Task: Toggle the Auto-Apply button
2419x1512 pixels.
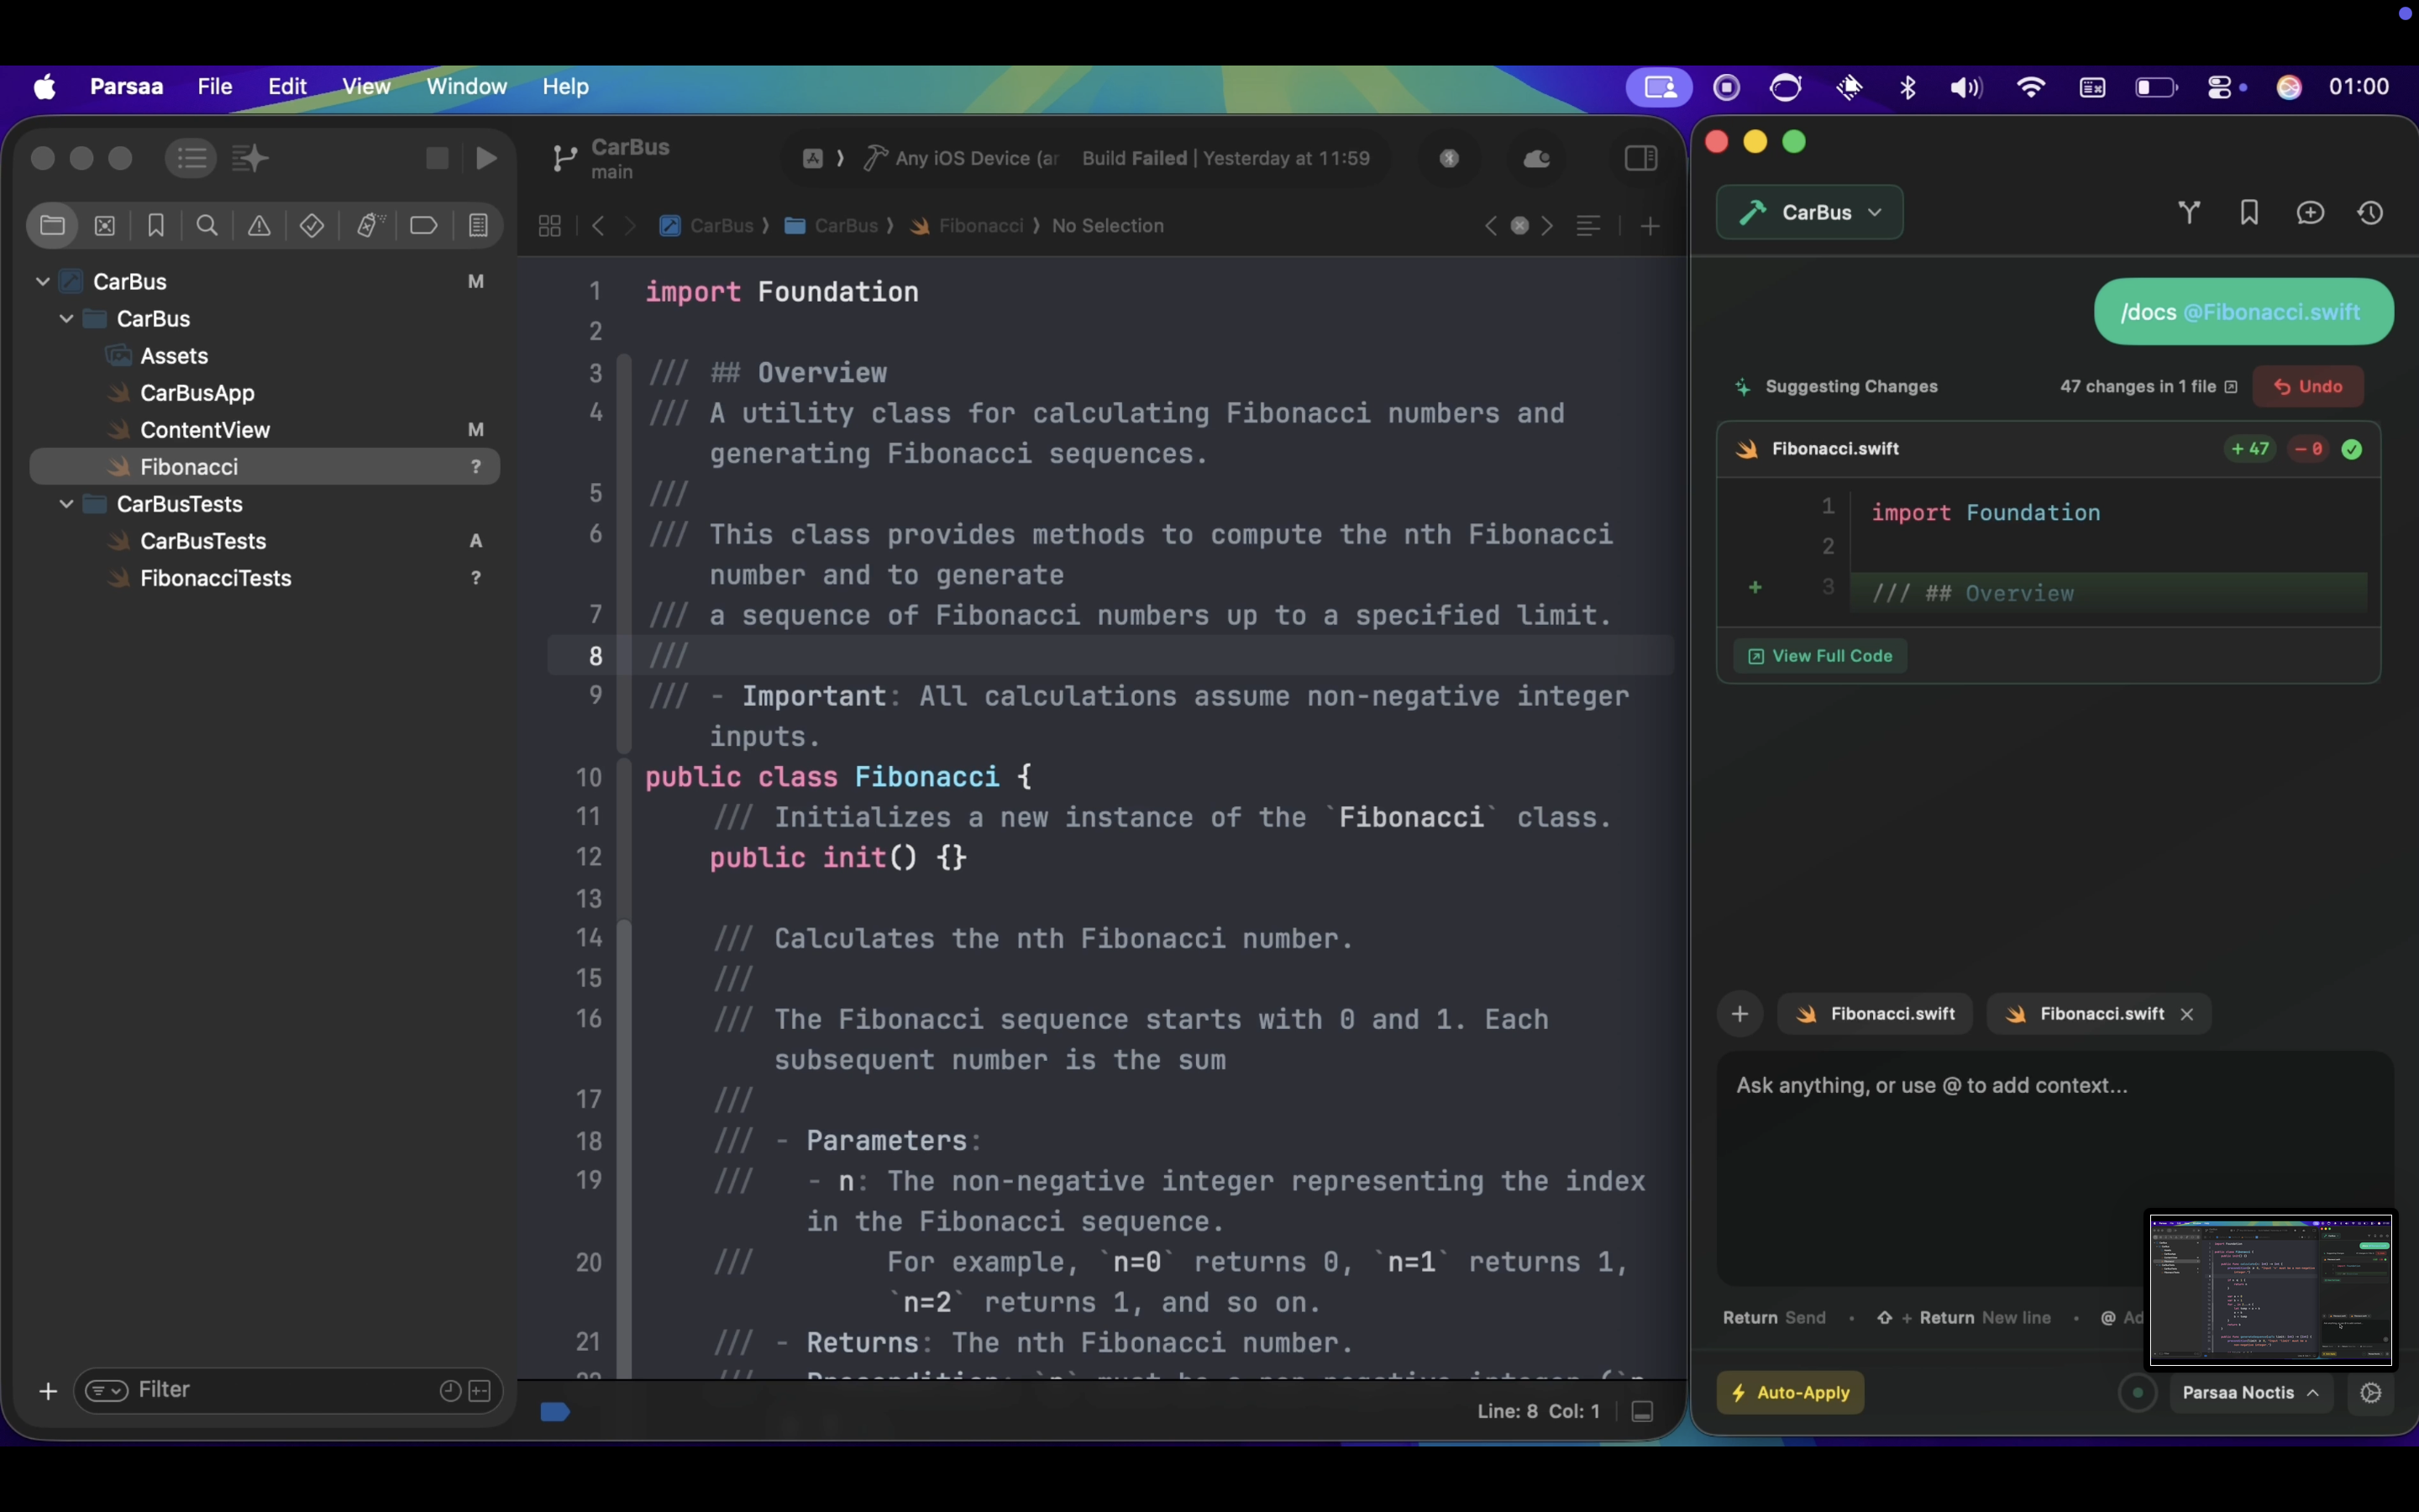Action: tap(1790, 1393)
